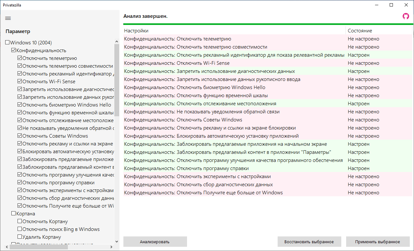The image size is (414, 251).
Task: Open the hamburger menu icon
Action: [x=8, y=18]
